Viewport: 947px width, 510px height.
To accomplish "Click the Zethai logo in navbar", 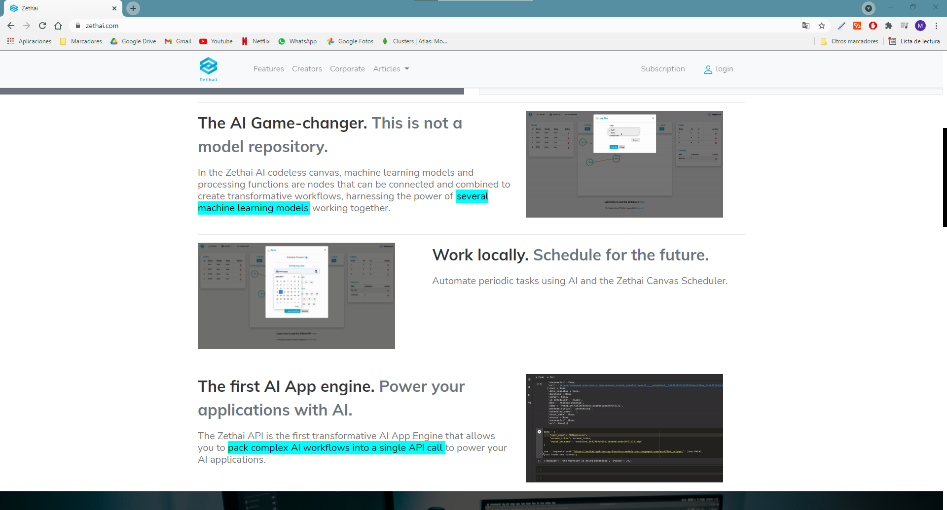I will [x=208, y=69].
